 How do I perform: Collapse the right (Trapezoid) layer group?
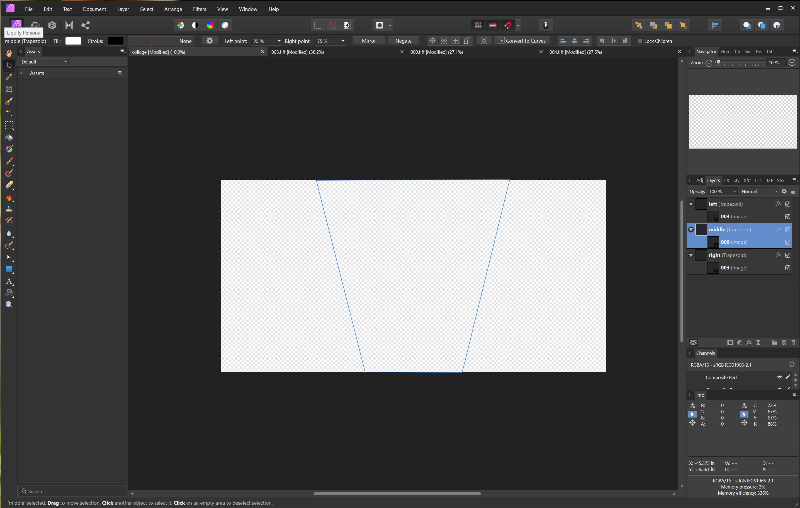691,255
